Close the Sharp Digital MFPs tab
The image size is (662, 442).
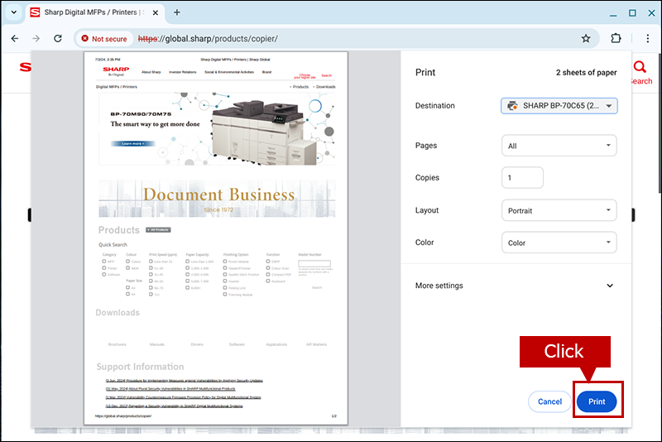tap(156, 12)
